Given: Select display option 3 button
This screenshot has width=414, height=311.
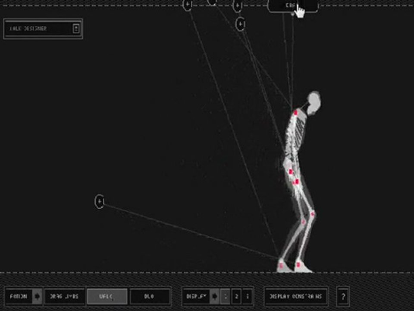Looking at the screenshot, I should click(x=248, y=296).
